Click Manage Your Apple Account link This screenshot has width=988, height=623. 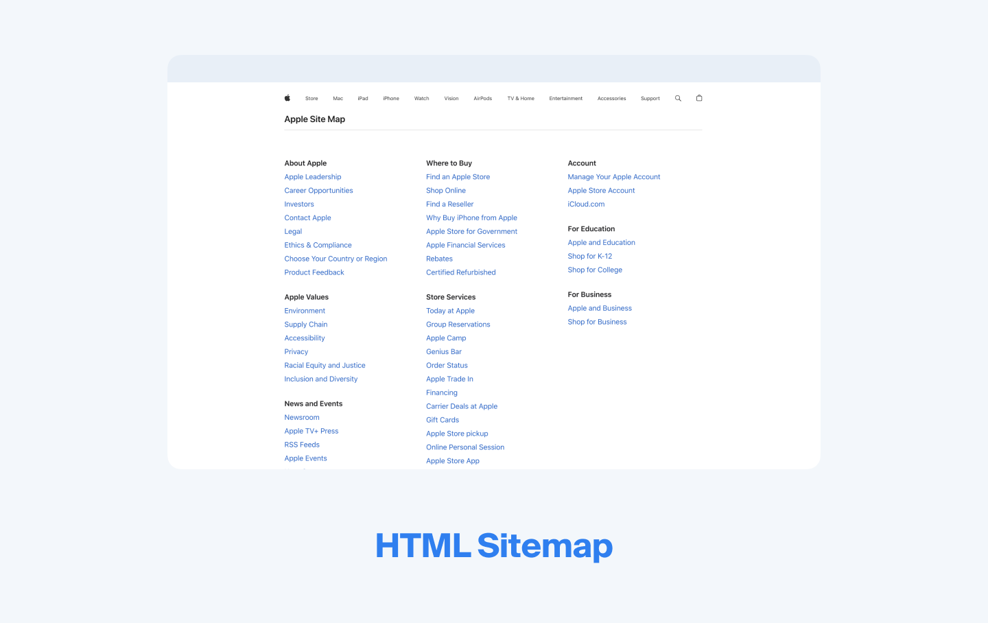pos(614,177)
